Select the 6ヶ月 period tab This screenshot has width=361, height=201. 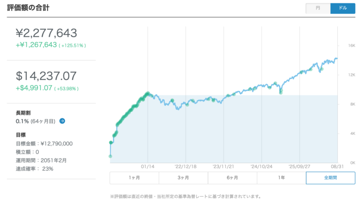(x=232, y=178)
